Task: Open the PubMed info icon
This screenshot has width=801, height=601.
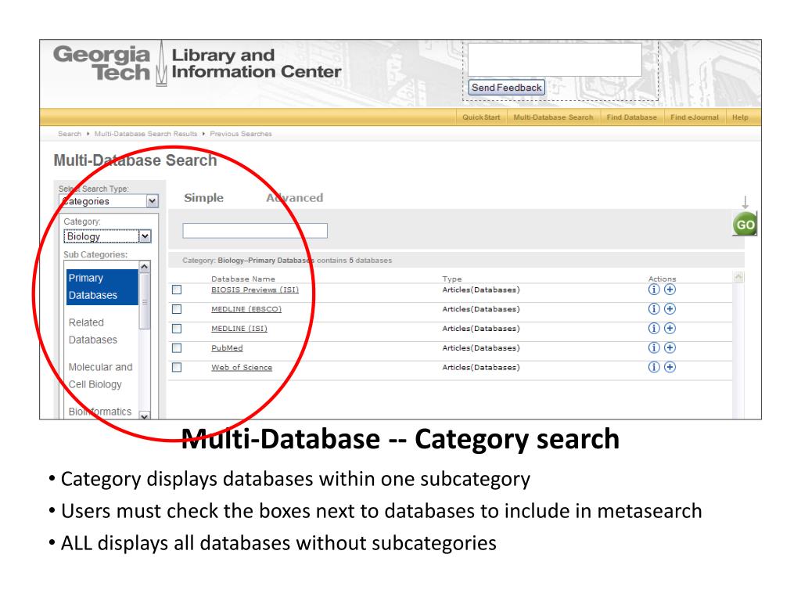Action: click(x=653, y=347)
